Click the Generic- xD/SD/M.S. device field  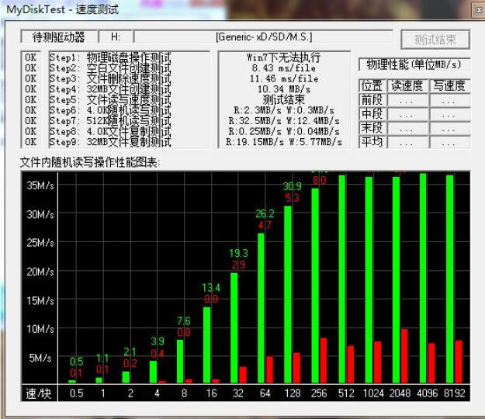tap(264, 37)
